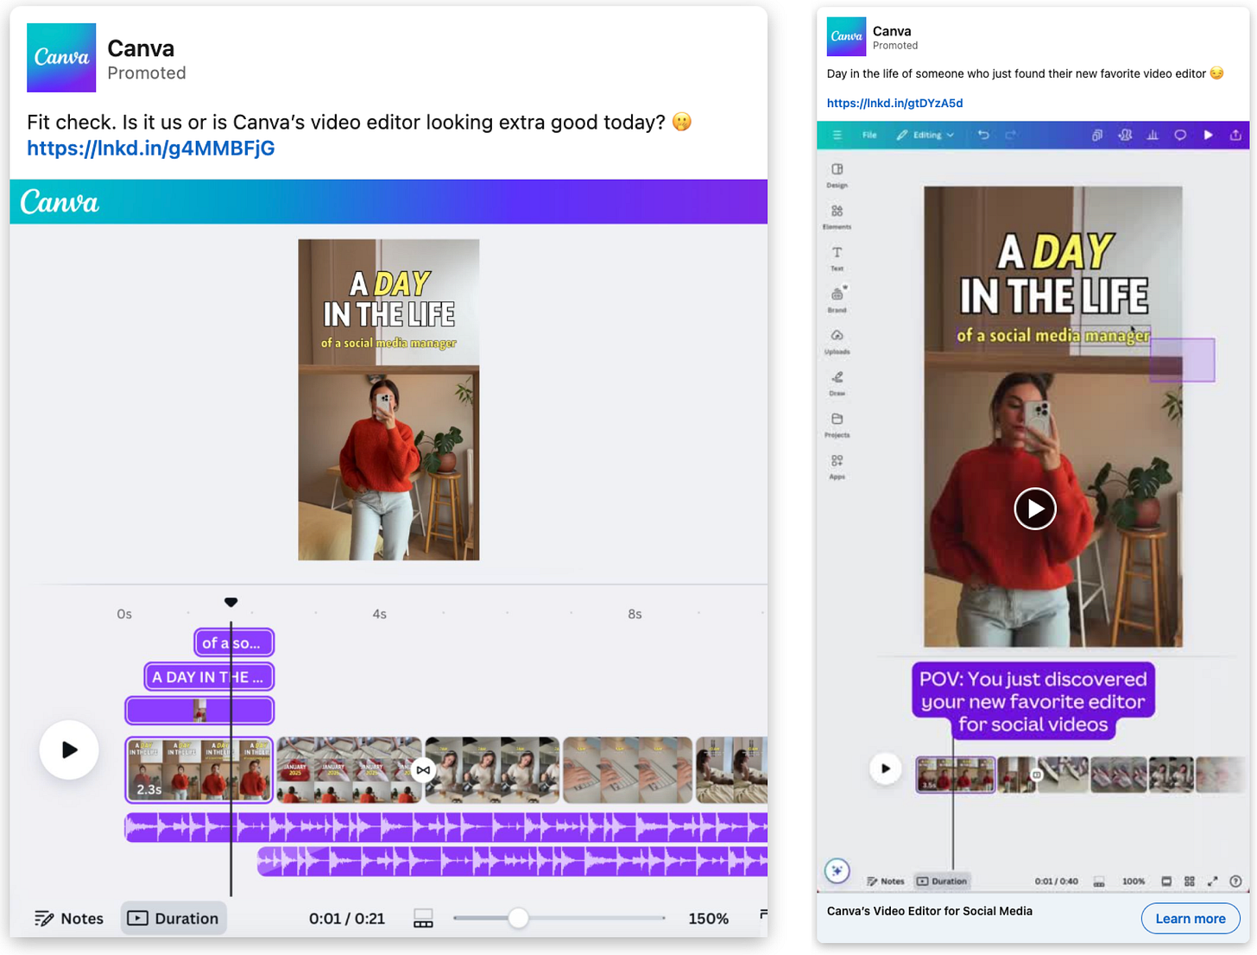Click the 8s mark on left ad timeline ruler
Image resolution: width=1257 pixels, height=955 pixels.
(635, 614)
